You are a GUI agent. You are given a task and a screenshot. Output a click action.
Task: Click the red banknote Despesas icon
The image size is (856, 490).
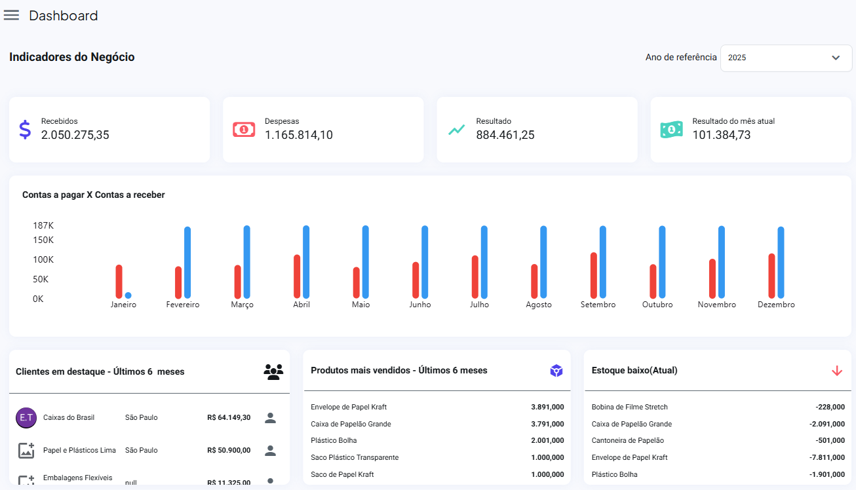(244, 130)
